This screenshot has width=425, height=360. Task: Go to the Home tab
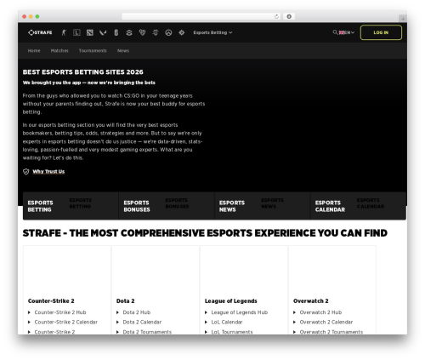[34, 51]
